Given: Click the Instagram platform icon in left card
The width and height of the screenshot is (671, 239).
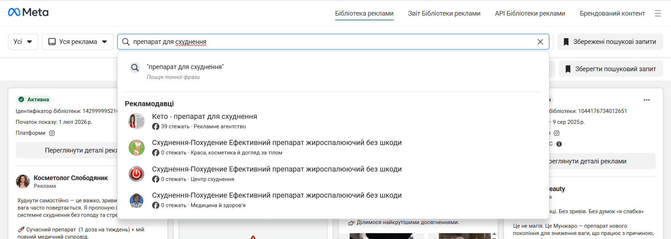Looking at the screenshot, I should pos(52,133).
